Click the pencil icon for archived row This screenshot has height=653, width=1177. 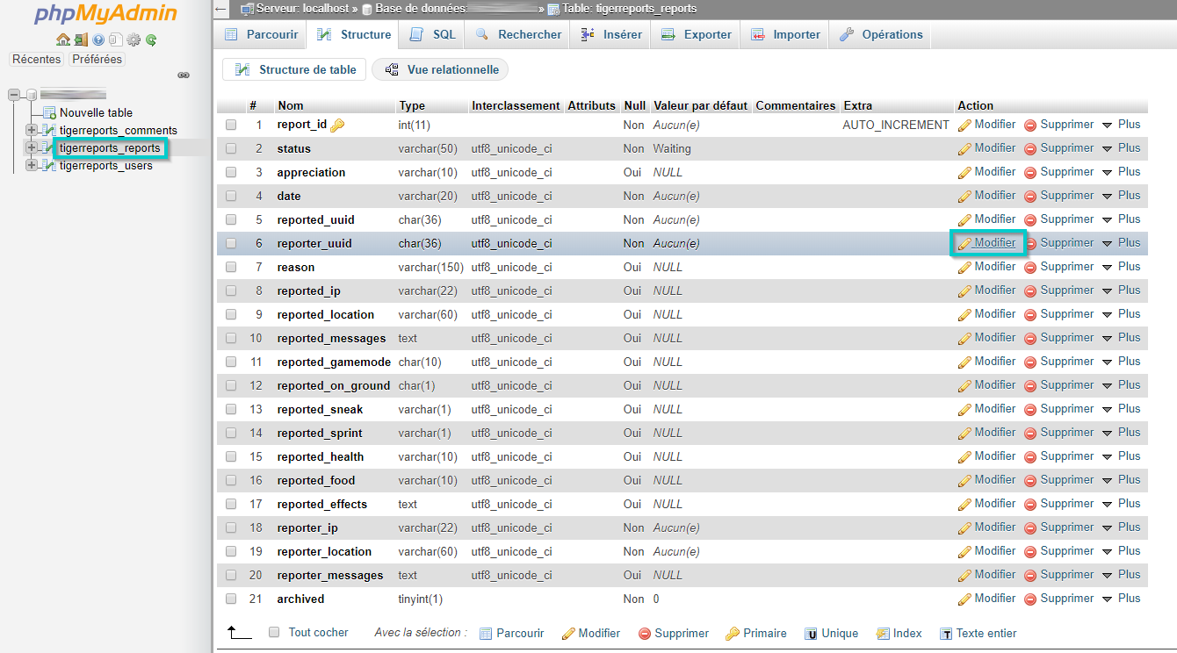964,599
